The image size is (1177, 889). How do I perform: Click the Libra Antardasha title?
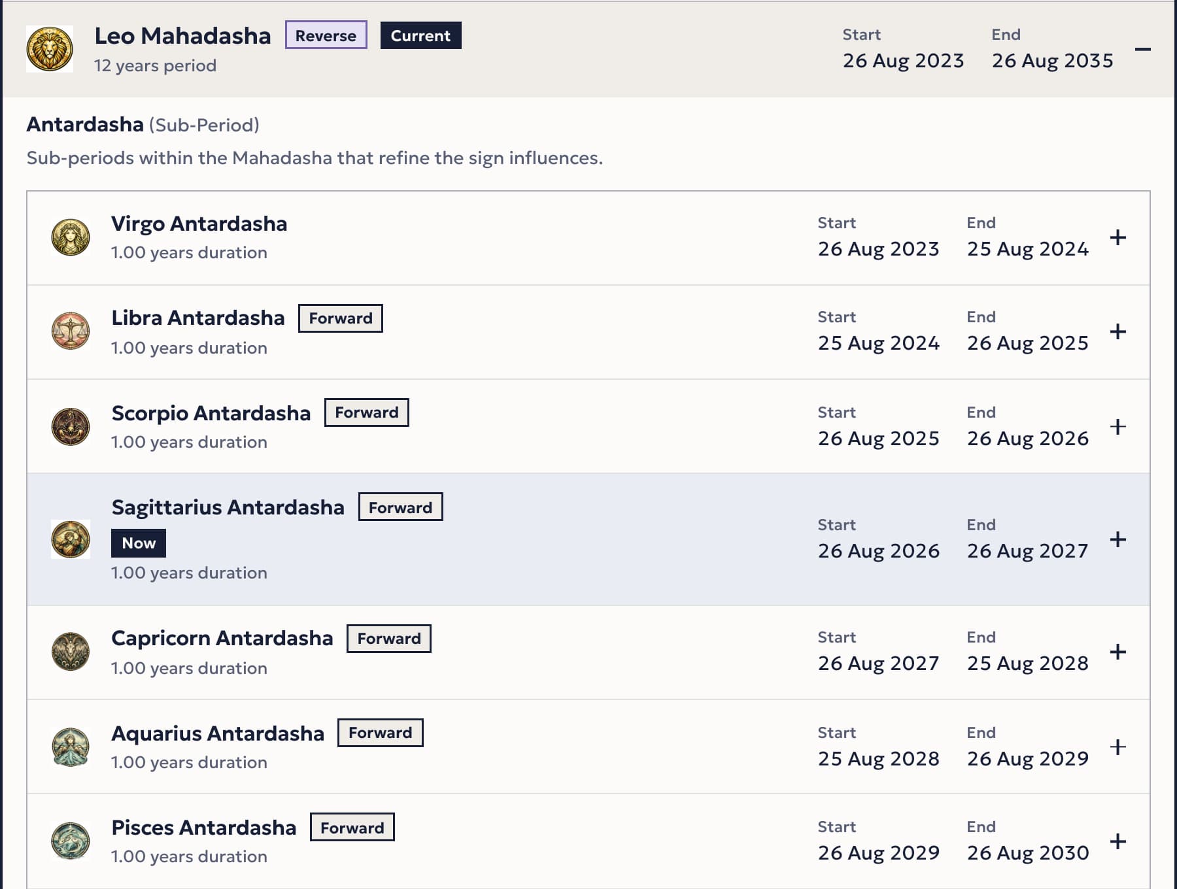coord(198,318)
